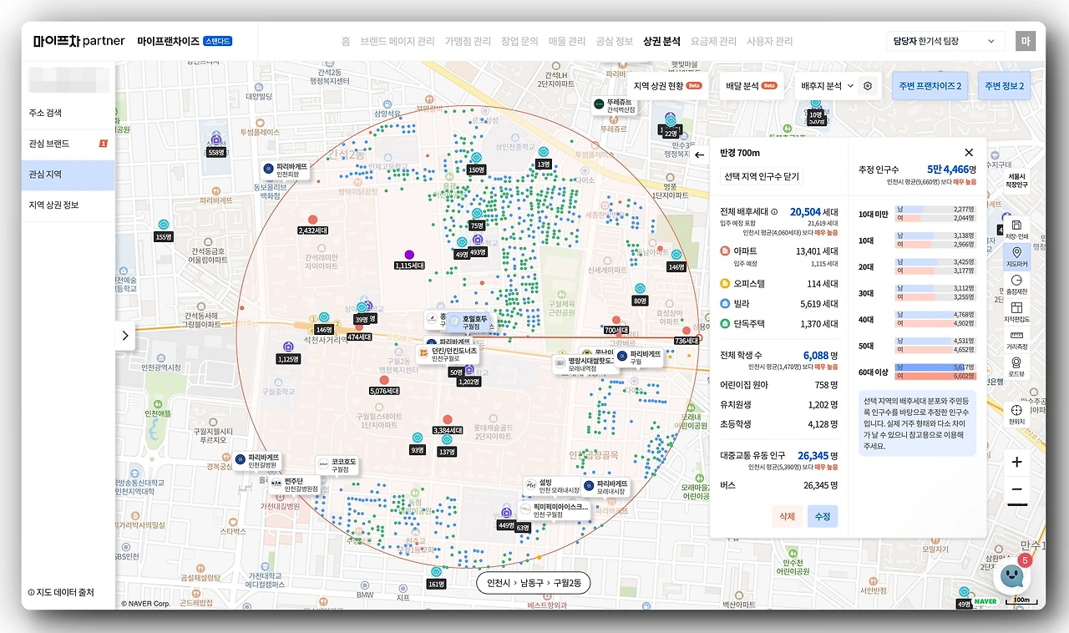
Task: Click the 삭제 delete button
Action: [x=787, y=516]
